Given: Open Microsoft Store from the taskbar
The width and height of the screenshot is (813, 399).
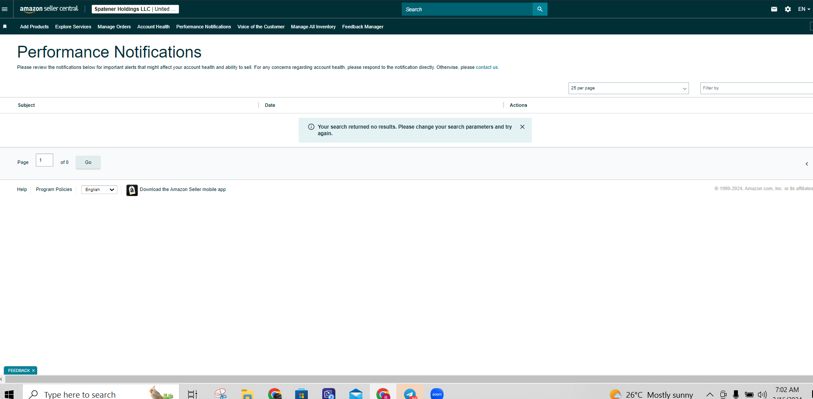Looking at the screenshot, I should click(301, 394).
